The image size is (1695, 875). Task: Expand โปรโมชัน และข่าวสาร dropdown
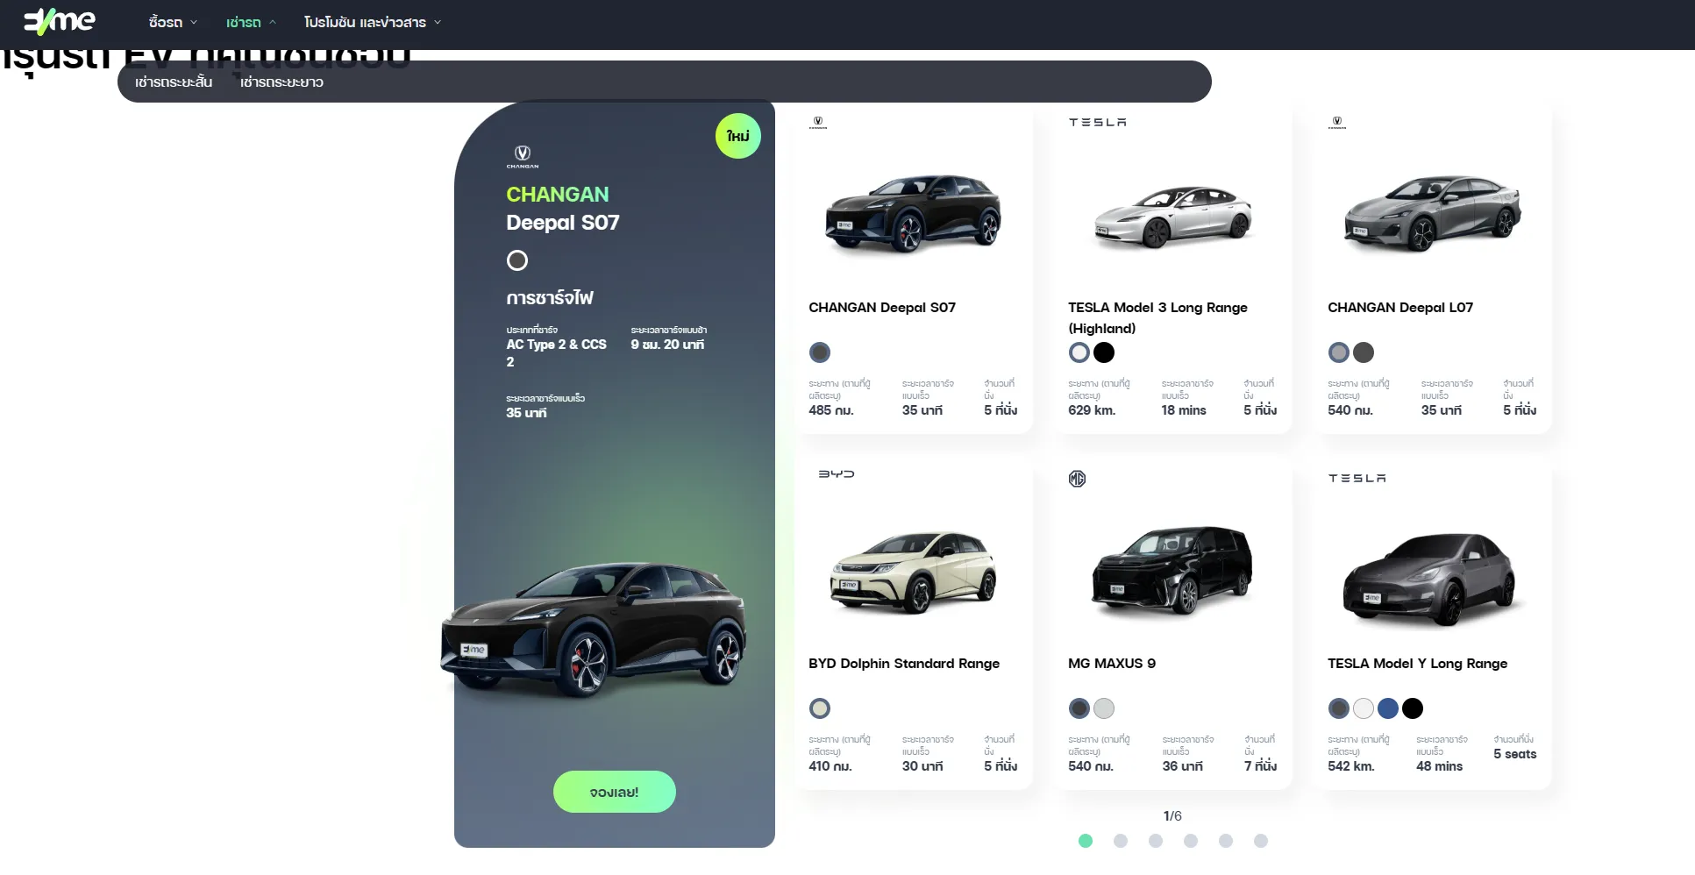tap(373, 22)
